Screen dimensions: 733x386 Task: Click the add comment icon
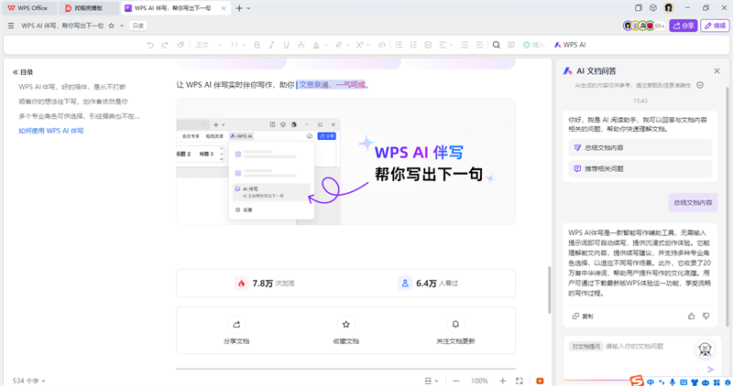(511, 45)
